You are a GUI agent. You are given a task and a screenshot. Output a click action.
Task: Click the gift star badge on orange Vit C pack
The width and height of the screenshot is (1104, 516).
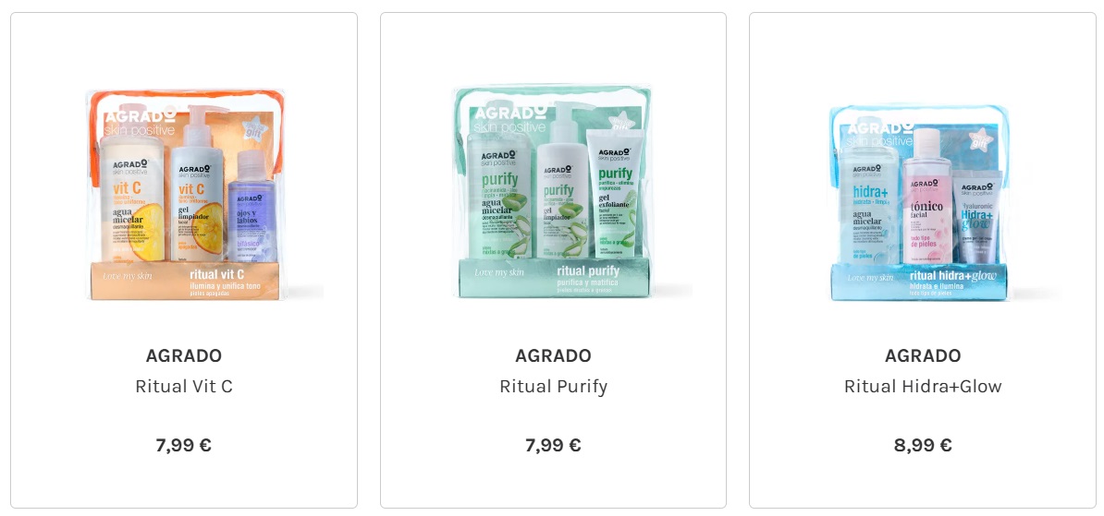[253, 127]
